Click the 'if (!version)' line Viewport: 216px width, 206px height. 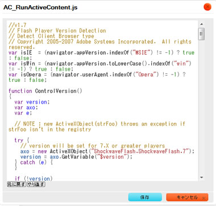34,179
